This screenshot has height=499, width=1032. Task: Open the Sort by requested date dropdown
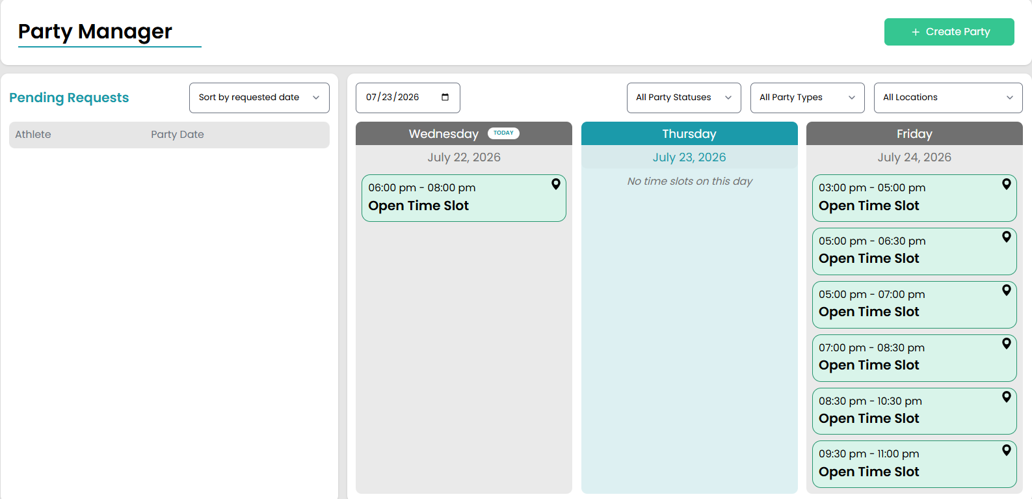tap(259, 98)
